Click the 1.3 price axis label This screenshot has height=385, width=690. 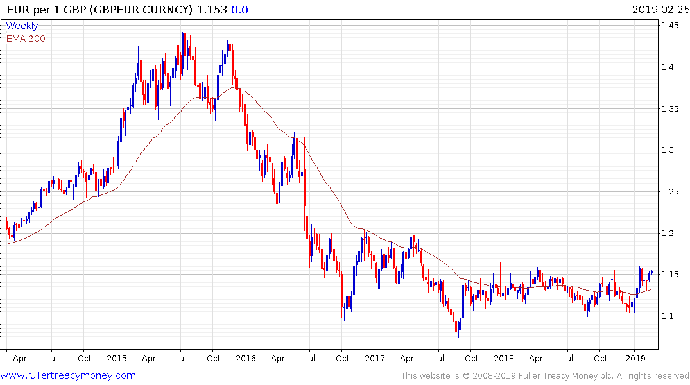[668, 150]
